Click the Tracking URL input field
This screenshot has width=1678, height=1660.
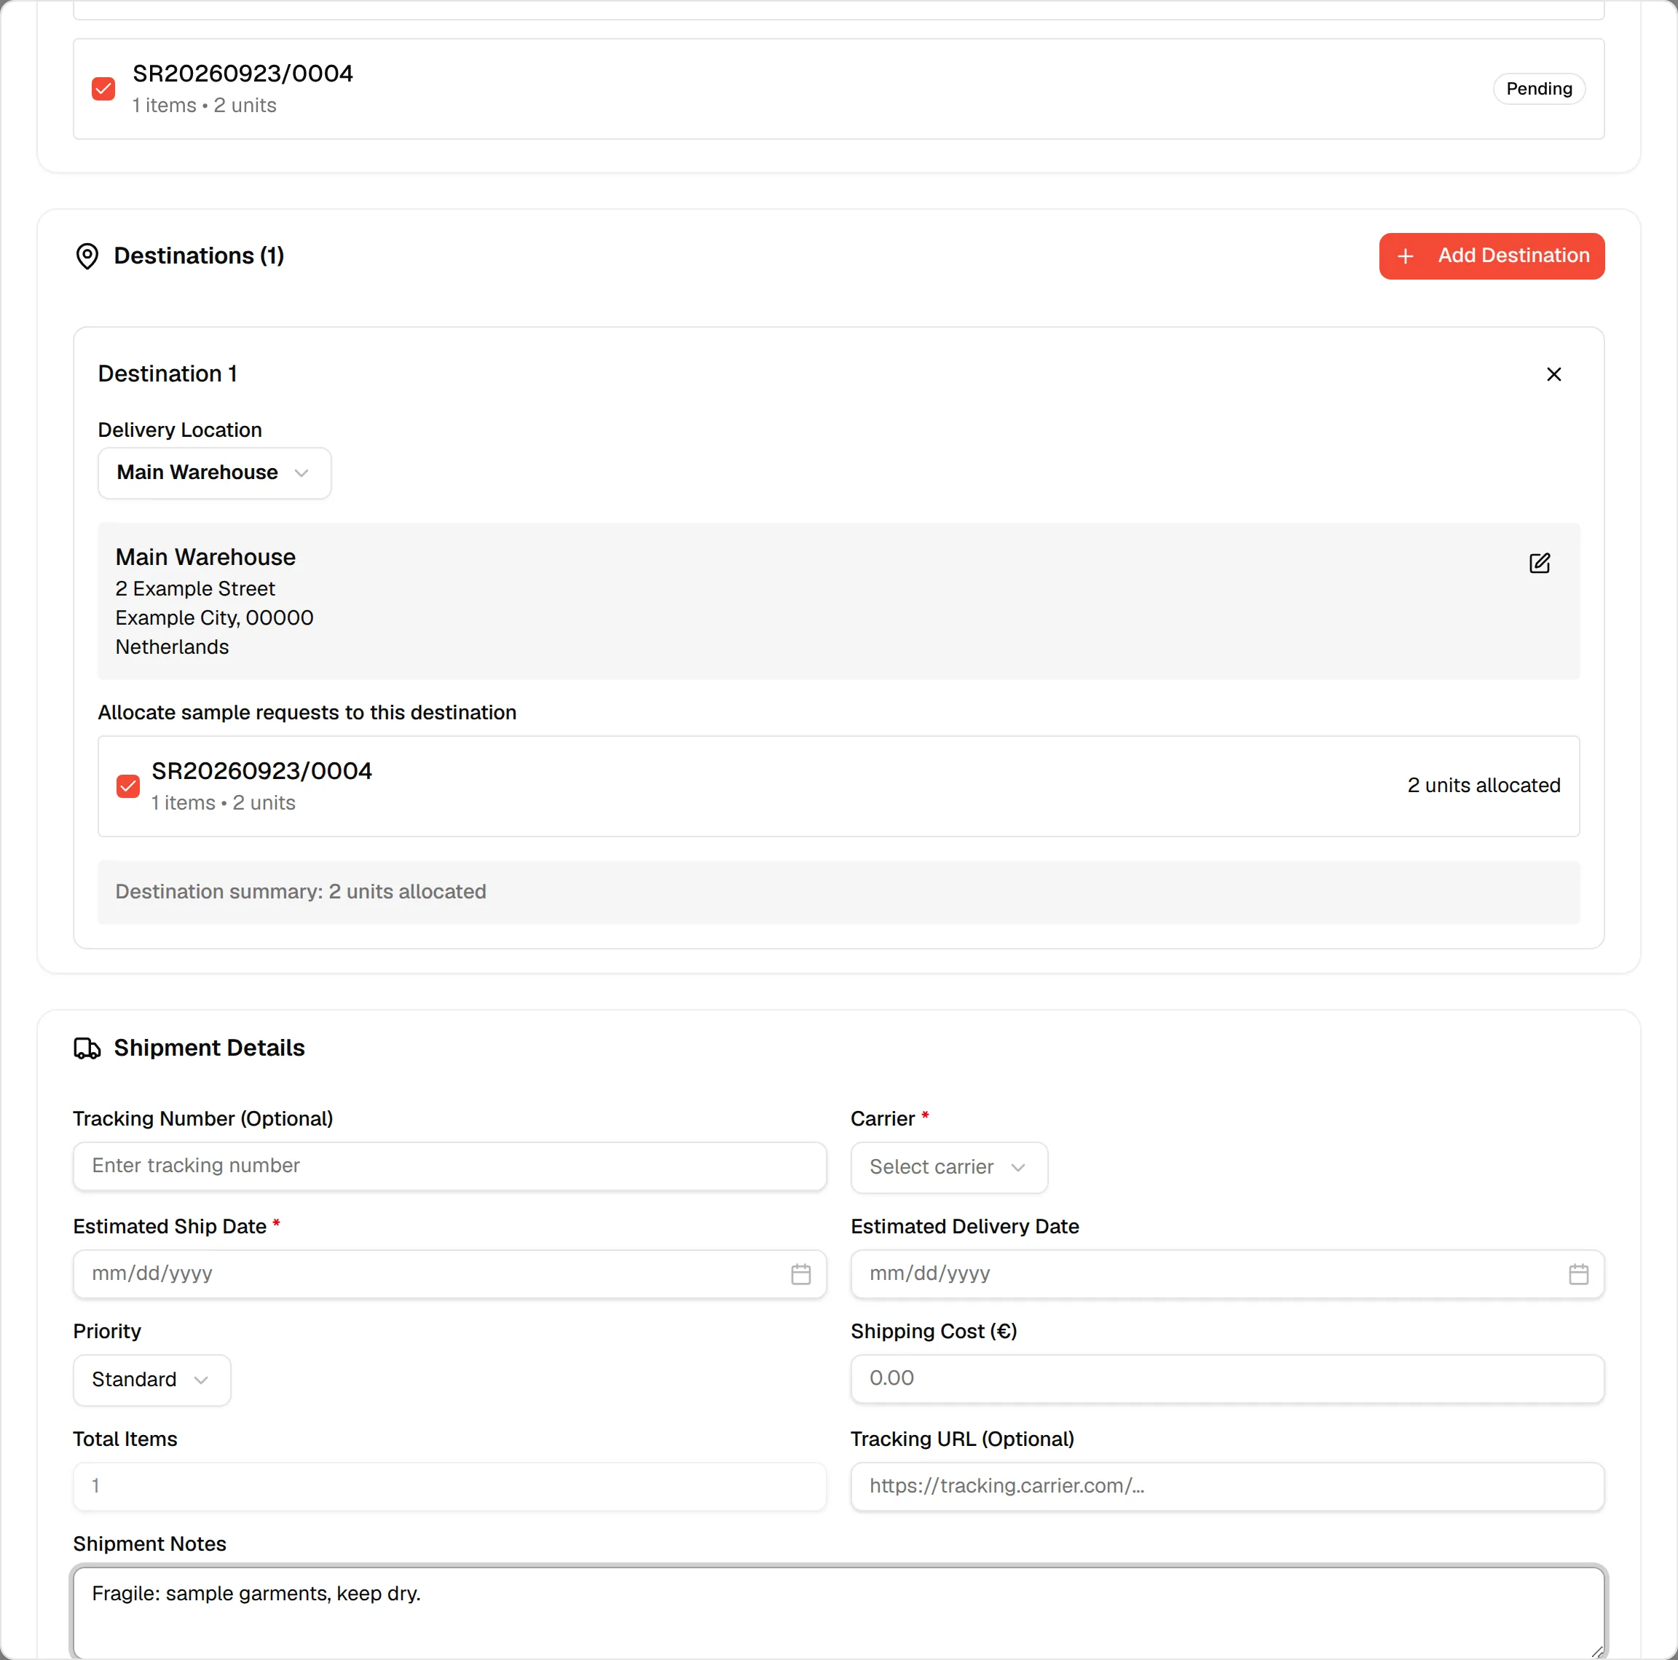[x=1227, y=1487]
